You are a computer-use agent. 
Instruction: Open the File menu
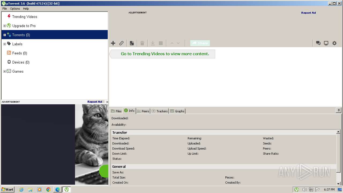5,9
